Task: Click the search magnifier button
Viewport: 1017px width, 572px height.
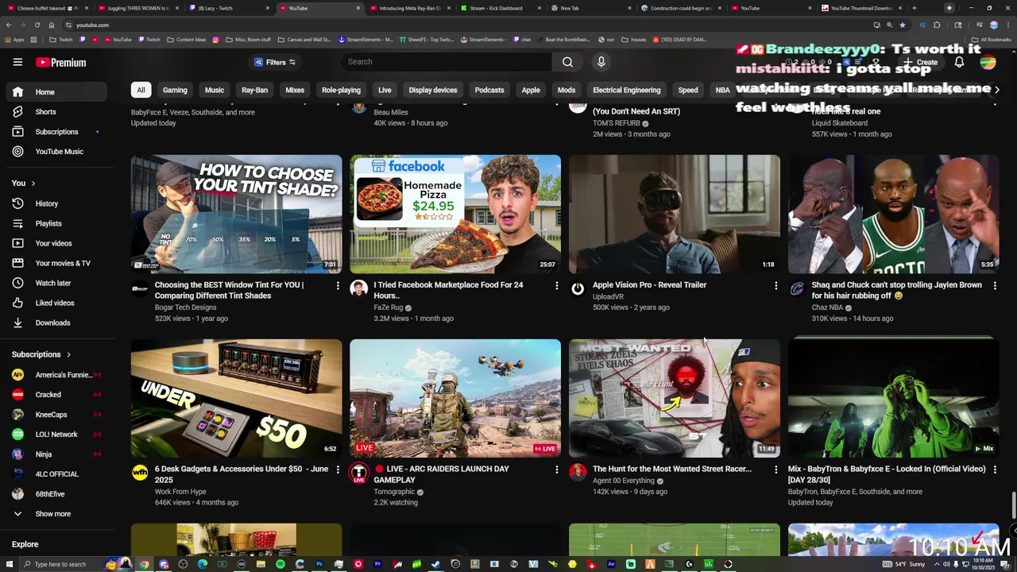Action: 567,62
